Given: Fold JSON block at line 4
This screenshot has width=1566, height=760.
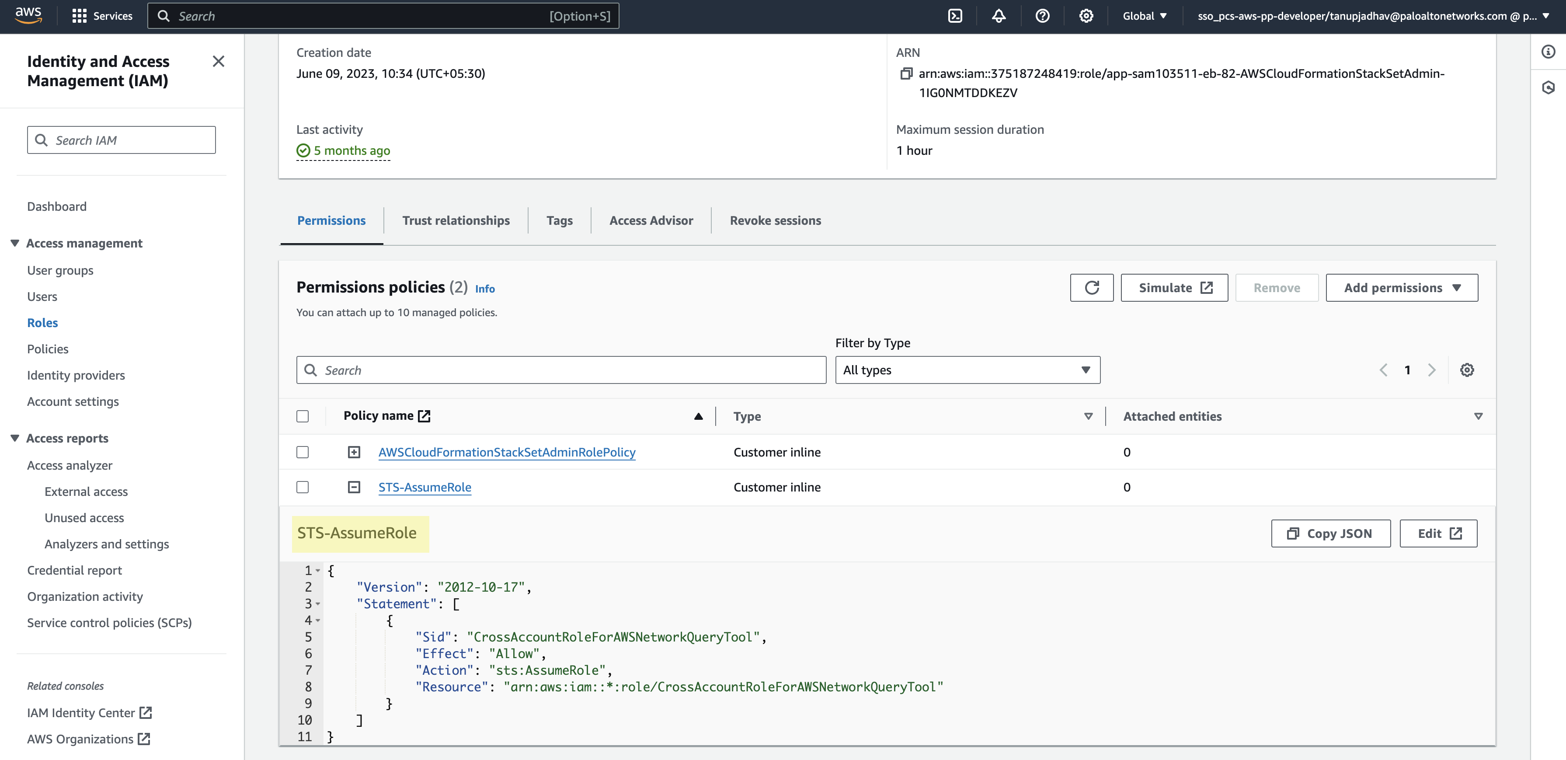Looking at the screenshot, I should [318, 620].
